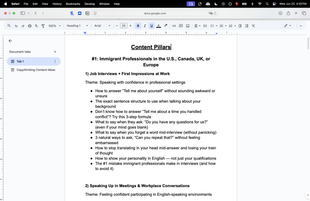Open Tab 1 options three-dot menu

click(55, 61)
